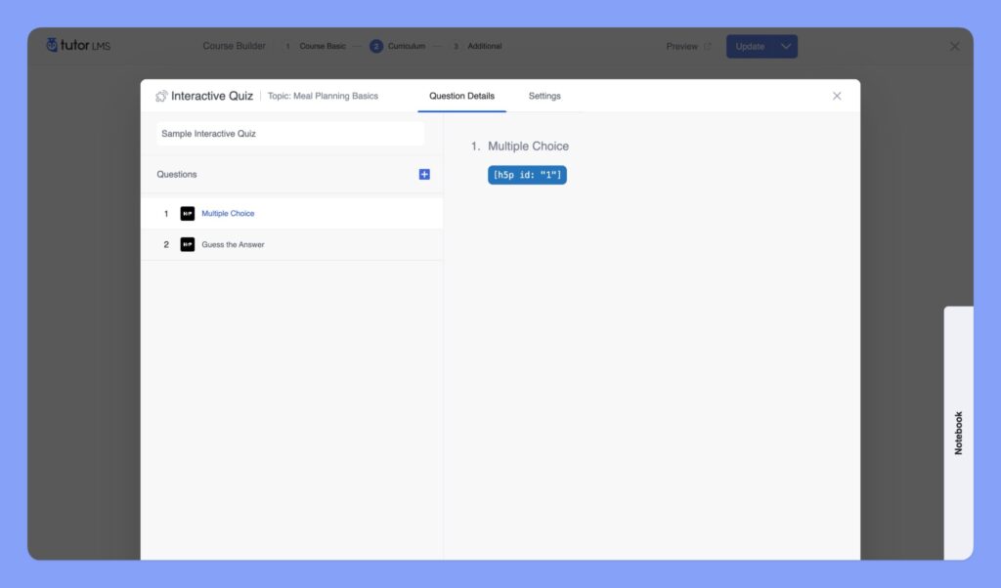Select the Guess the Answer question name

tap(233, 244)
